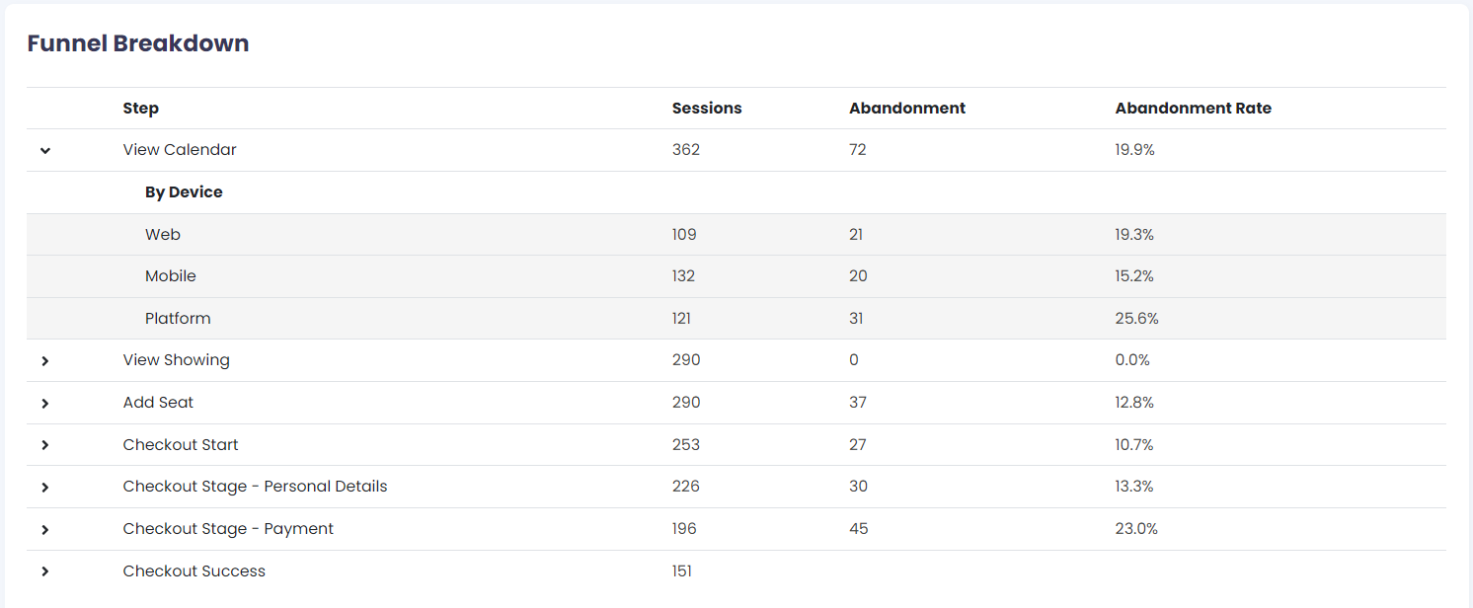Click the Add Seat step label
Image resolution: width=1473 pixels, height=608 pixels.
point(158,403)
